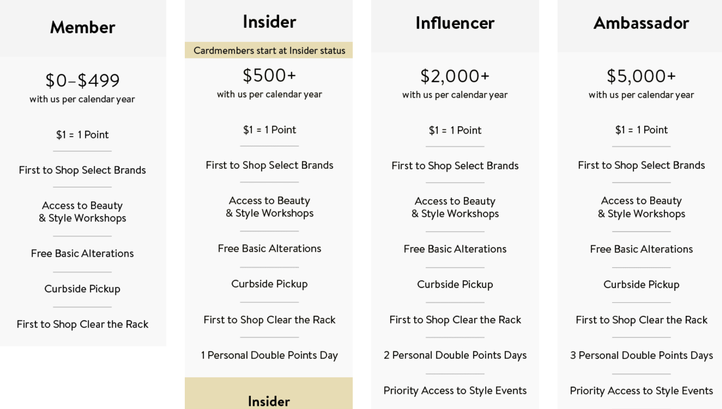Select '2 Personal Double Points Days' benefit
Viewport: 722px width, 409px height.
coord(455,355)
